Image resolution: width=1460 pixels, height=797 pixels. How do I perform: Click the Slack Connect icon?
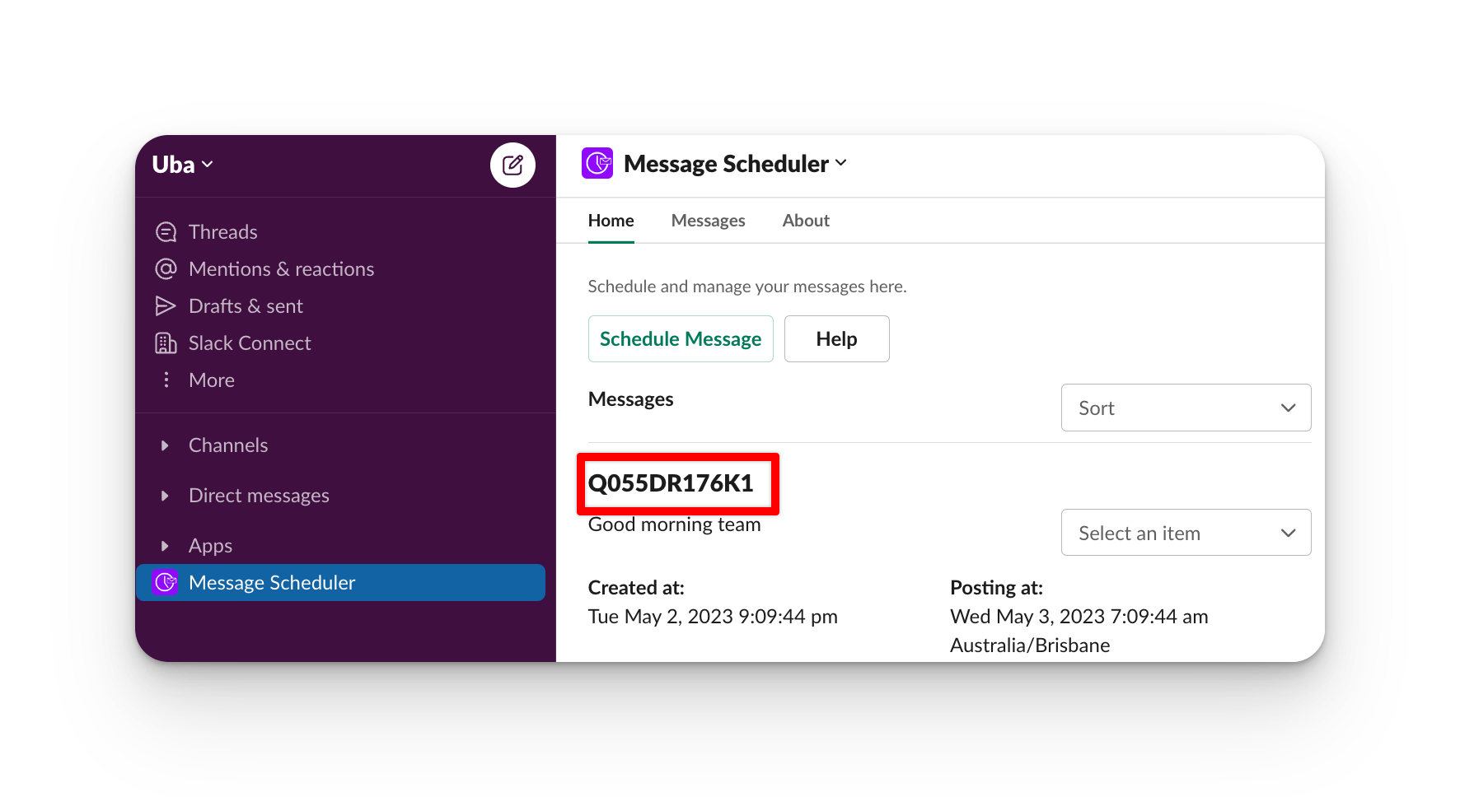[x=166, y=343]
